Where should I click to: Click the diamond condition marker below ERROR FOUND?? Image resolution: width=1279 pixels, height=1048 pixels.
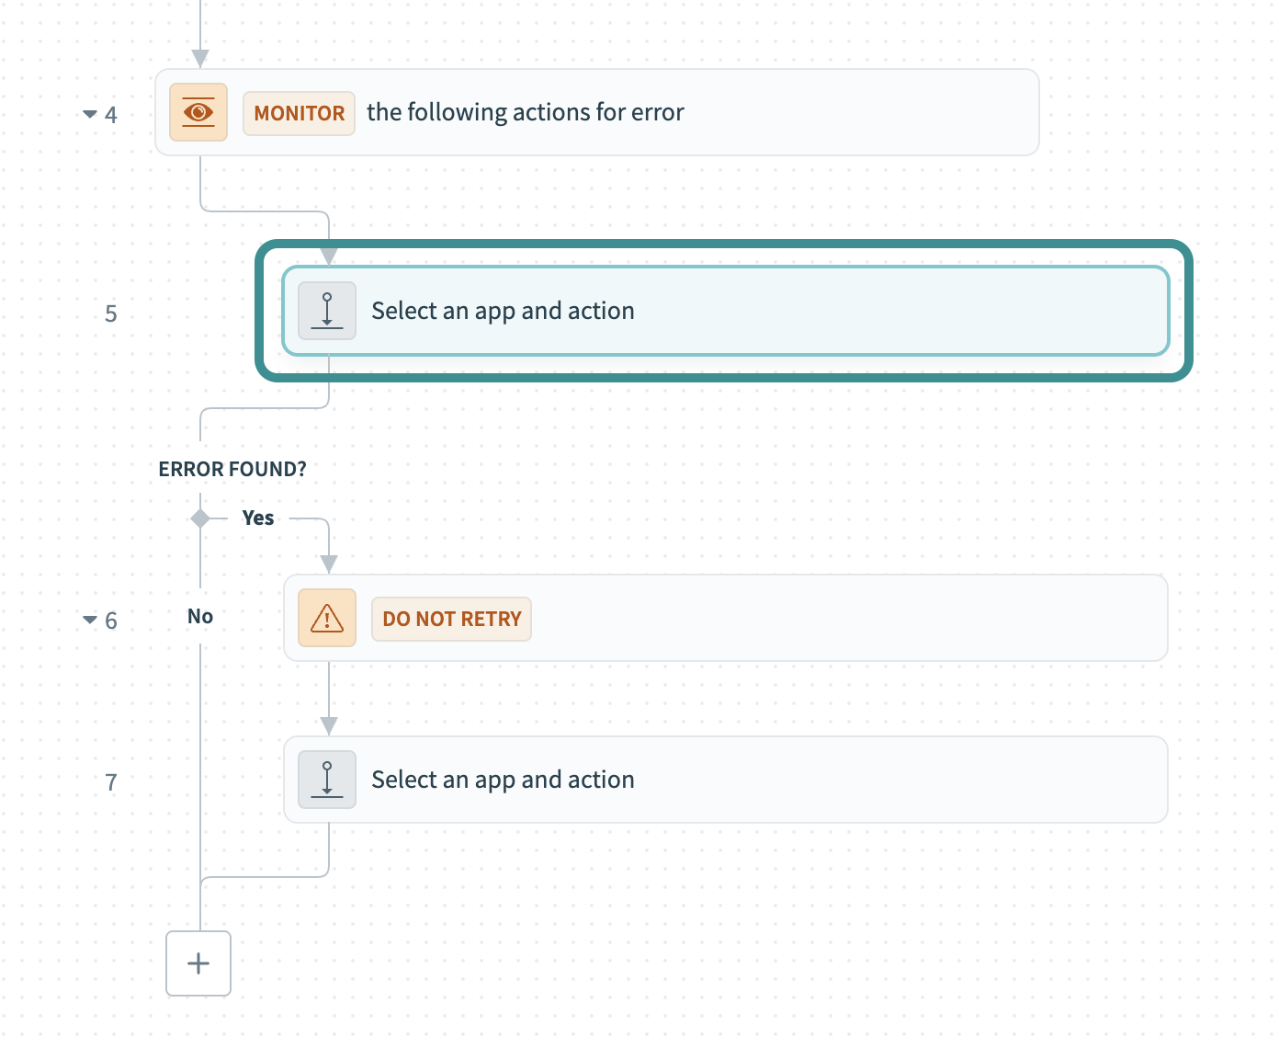(x=198, y=518)
